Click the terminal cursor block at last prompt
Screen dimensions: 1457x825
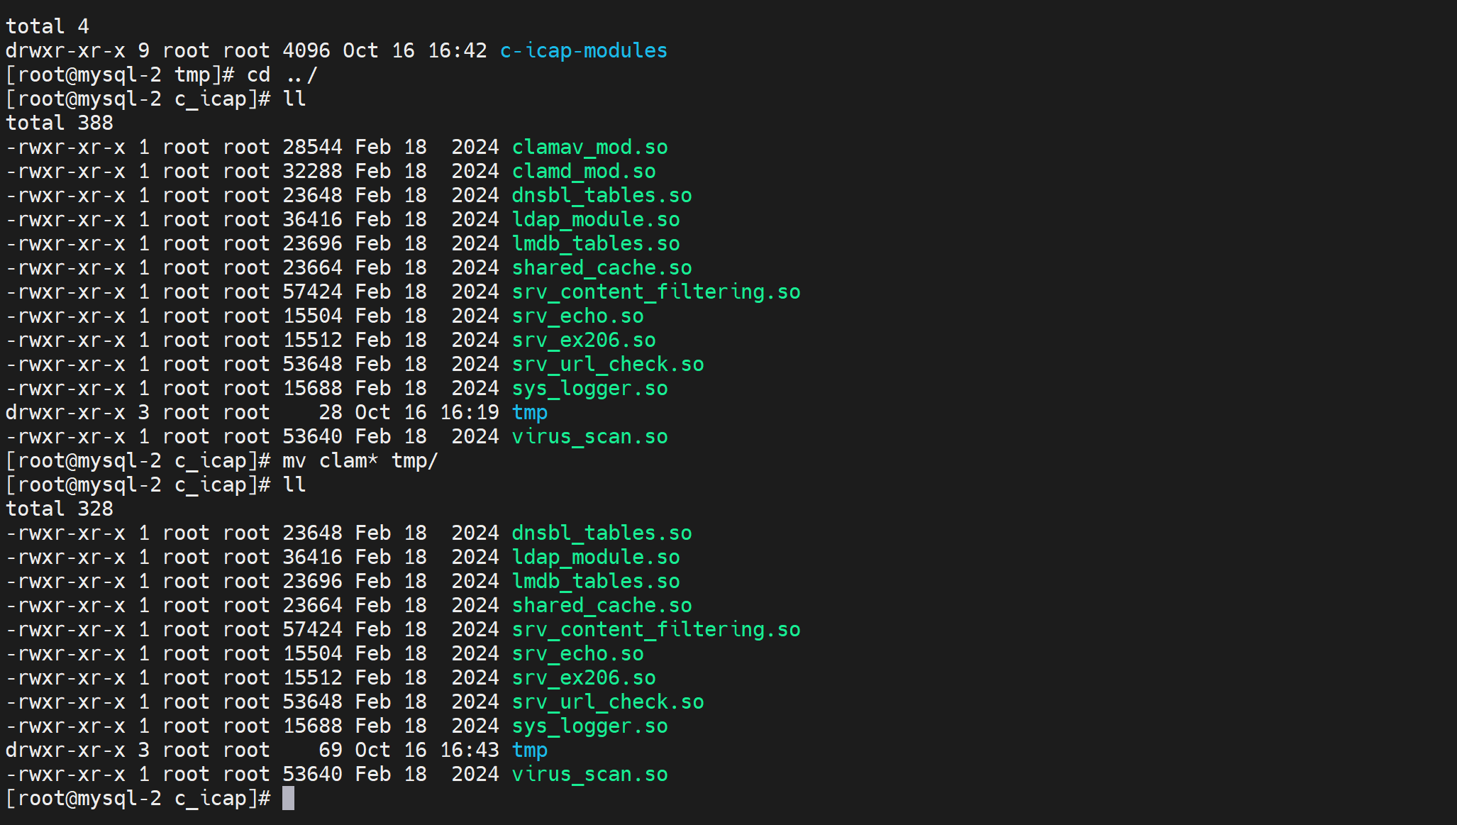coord(288,799)
